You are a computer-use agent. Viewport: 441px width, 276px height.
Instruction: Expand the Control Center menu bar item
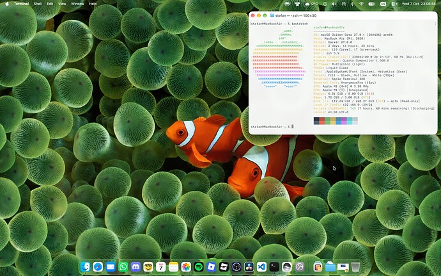click(394, 4)
